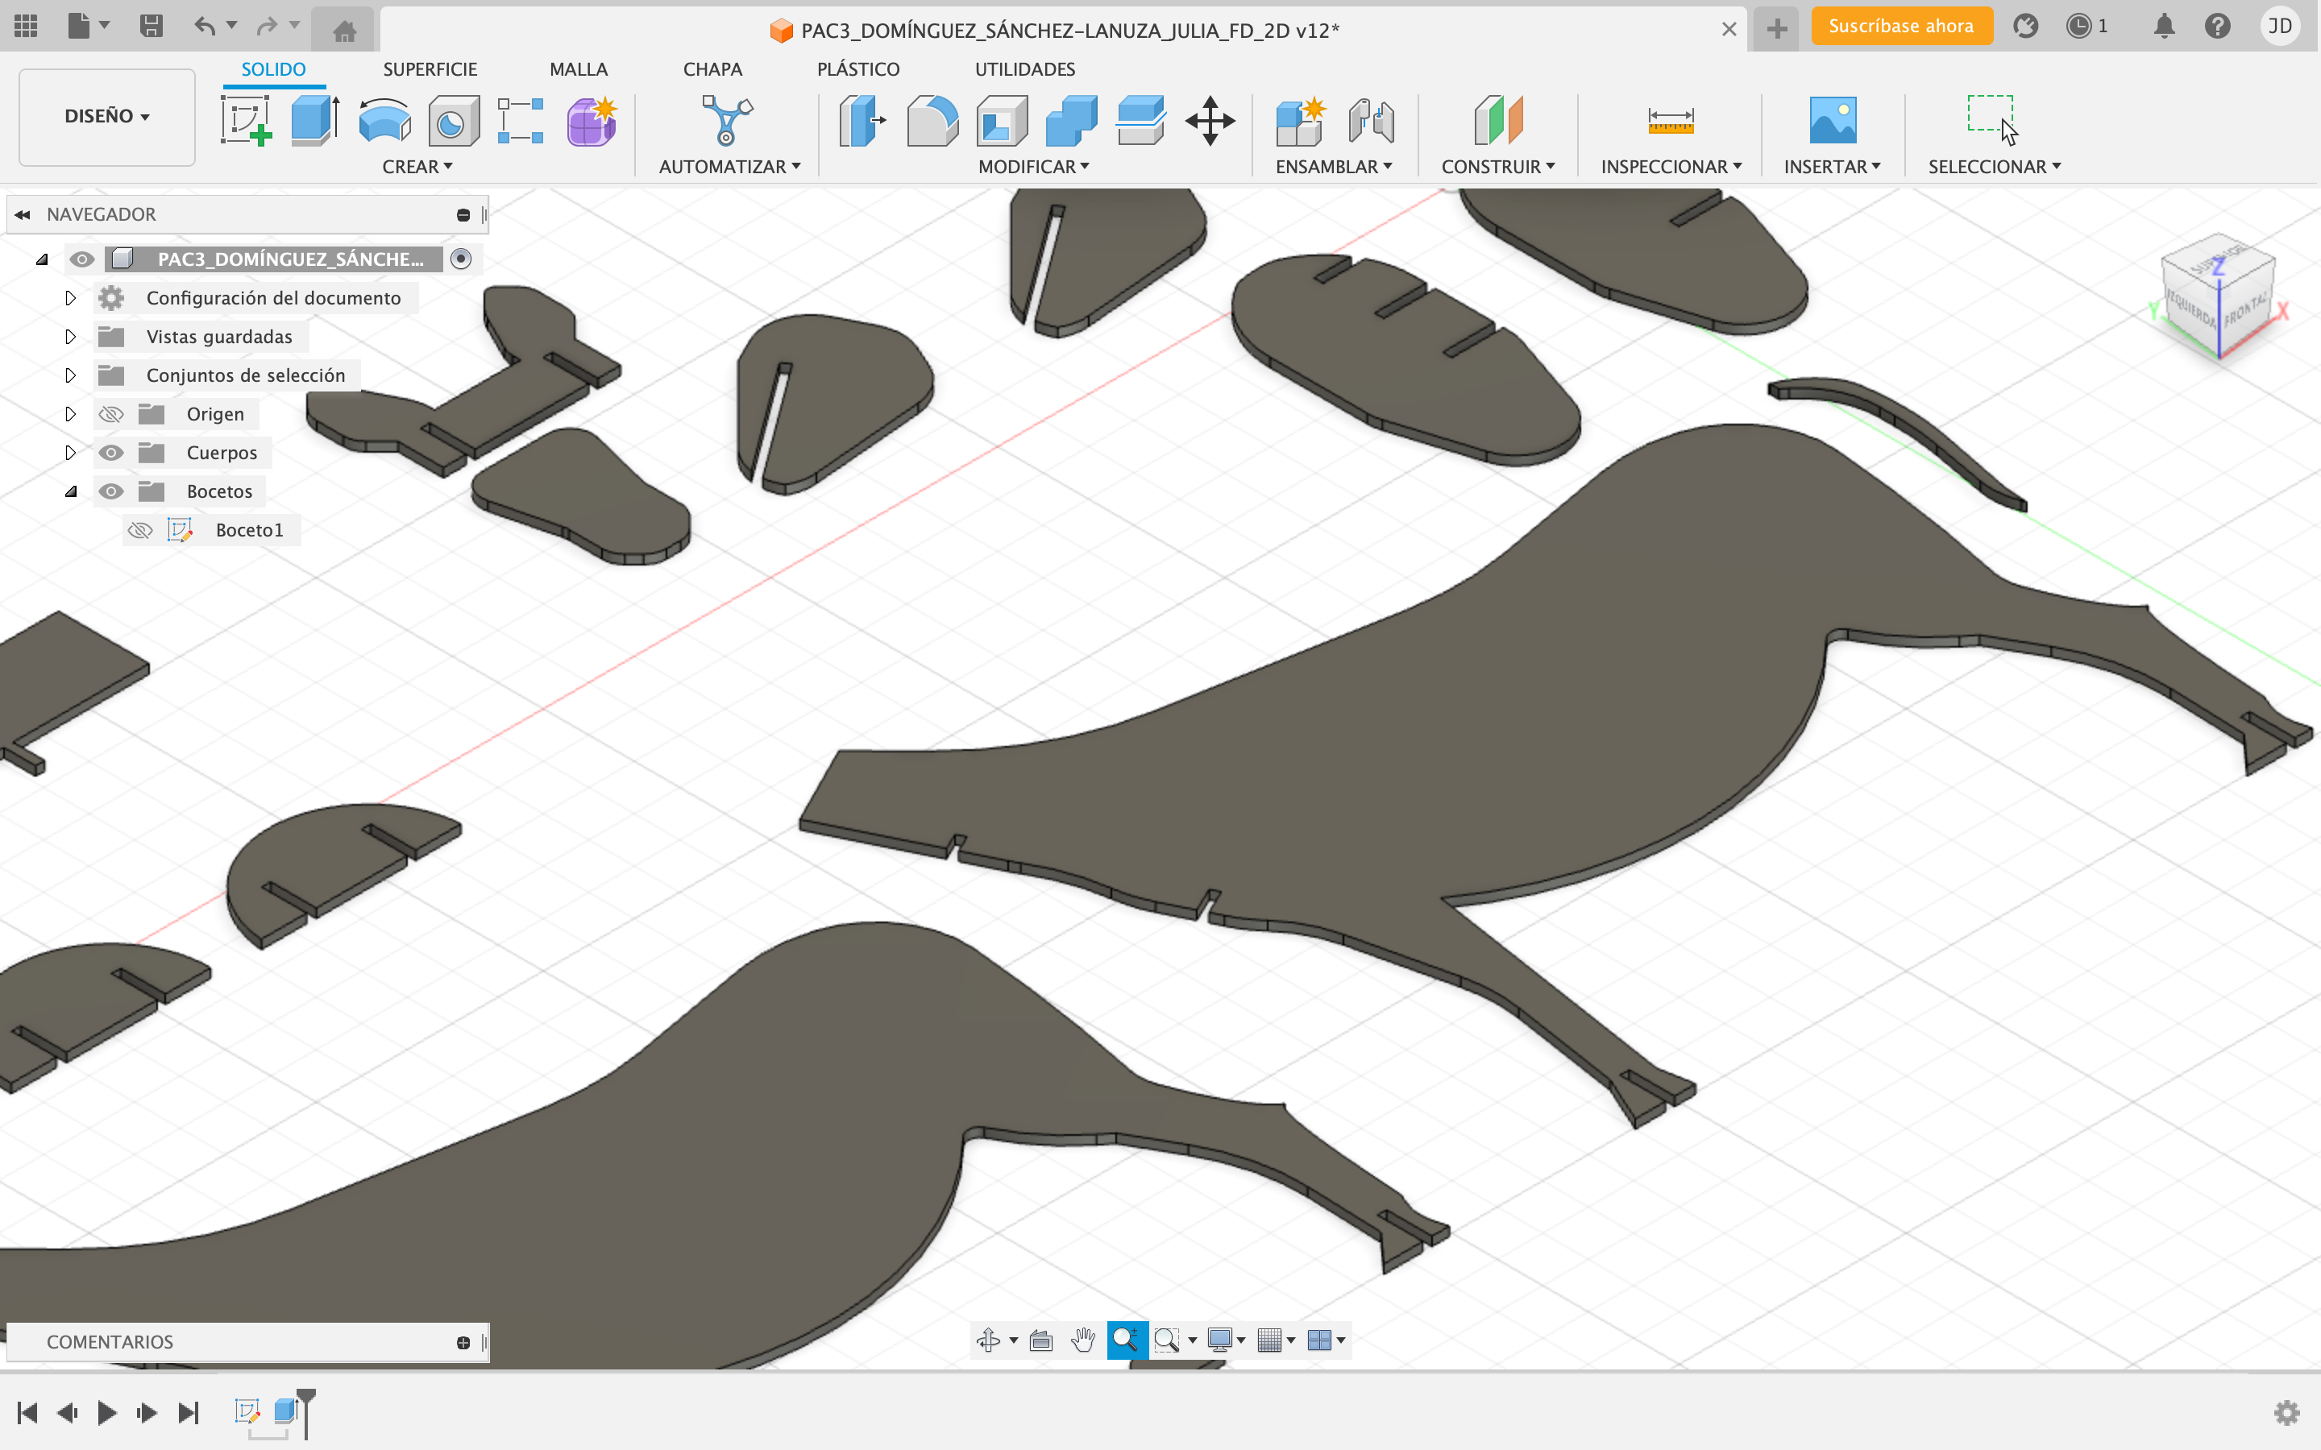Activate the root component radio button
2321x1450 pixels.
[461, 259]
